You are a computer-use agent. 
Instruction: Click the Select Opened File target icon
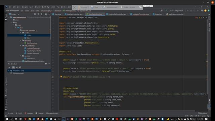pos(35,14)
